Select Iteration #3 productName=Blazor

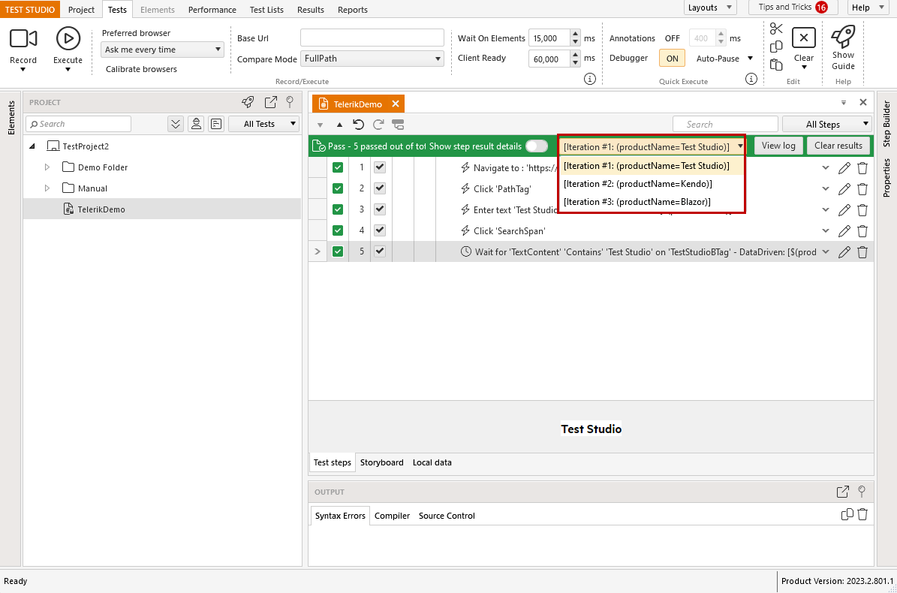pyautogui.click(x=652, y=202)
